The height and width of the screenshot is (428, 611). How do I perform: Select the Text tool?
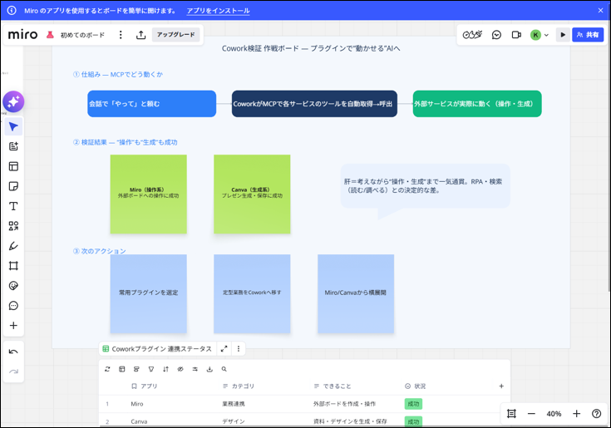pos(13,206)
